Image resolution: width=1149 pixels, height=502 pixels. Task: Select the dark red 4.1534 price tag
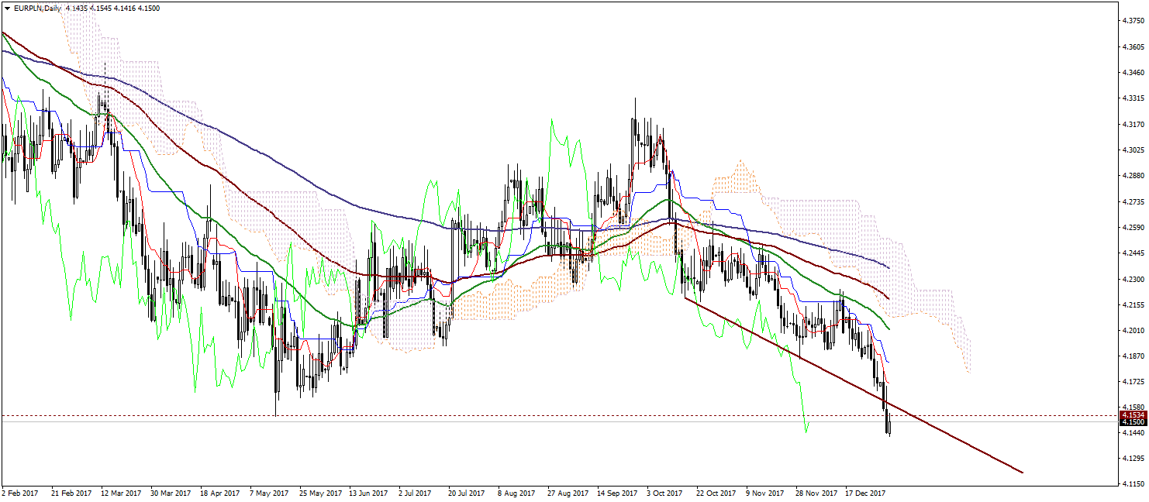[1133, 415]
